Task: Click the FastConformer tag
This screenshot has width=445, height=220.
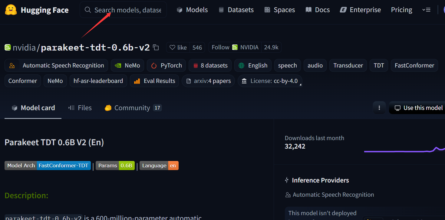Action: [414, 65]
